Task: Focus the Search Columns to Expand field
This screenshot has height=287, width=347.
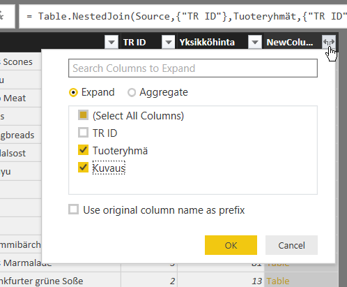Action: click(x=193, y=68)
